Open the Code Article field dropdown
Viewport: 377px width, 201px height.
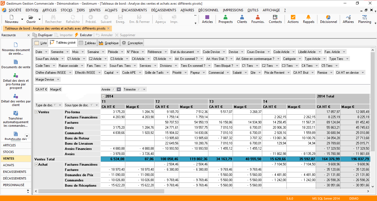click(293, 52)
